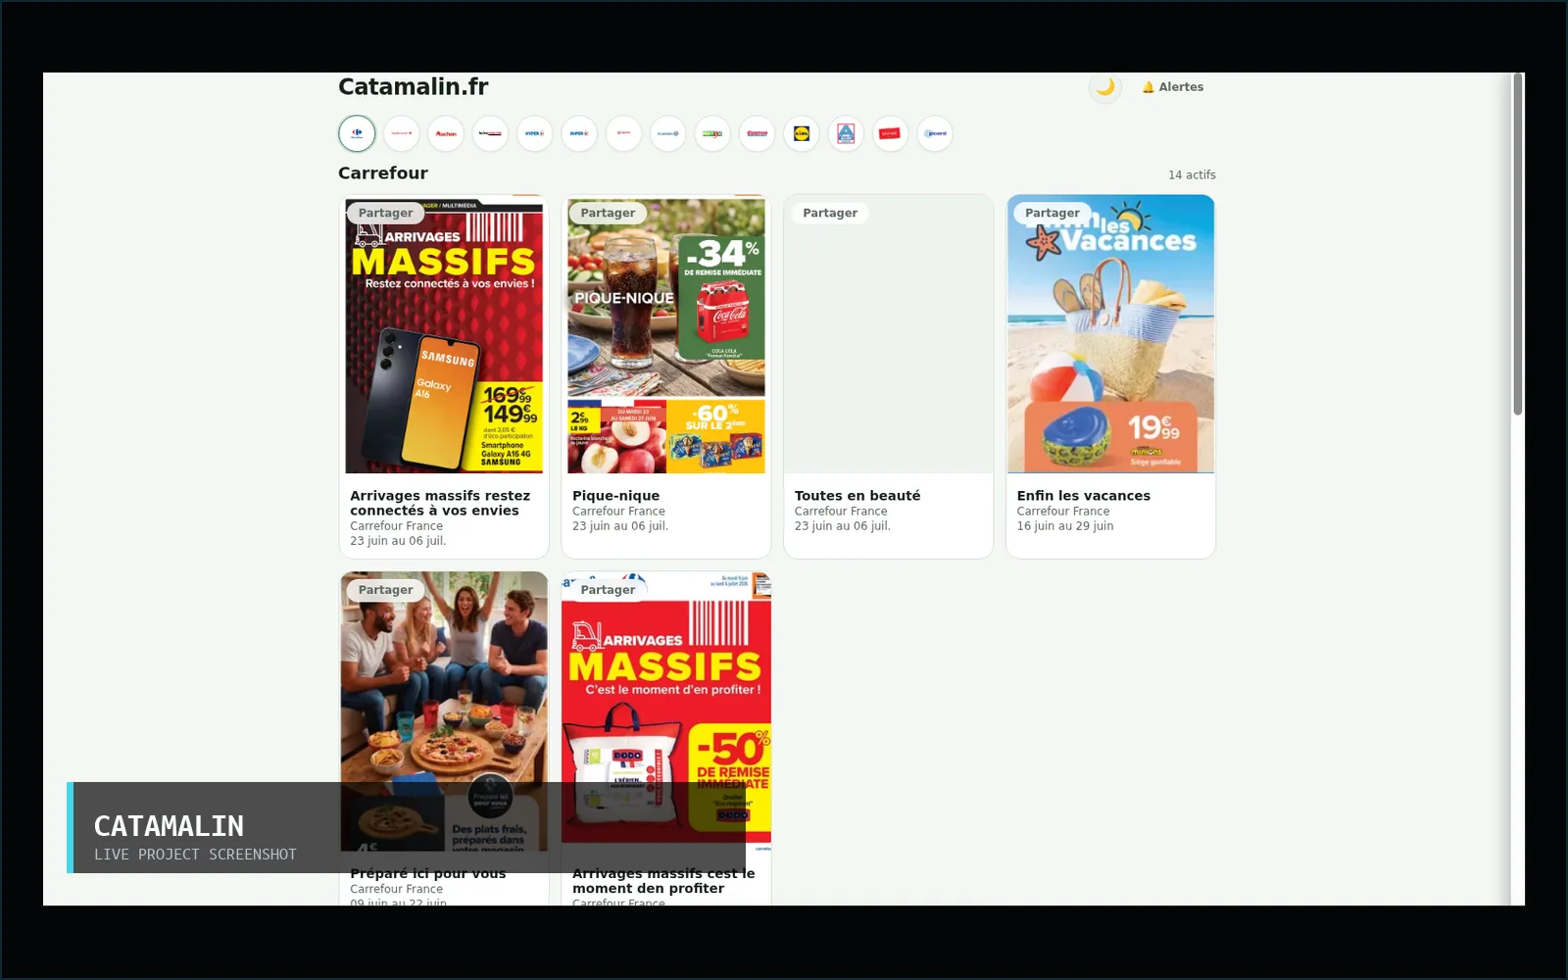Open the Samsung Arrivages Massifs catalogue cover
This screenshot has height=980, width=1568.
coord(444,334)
